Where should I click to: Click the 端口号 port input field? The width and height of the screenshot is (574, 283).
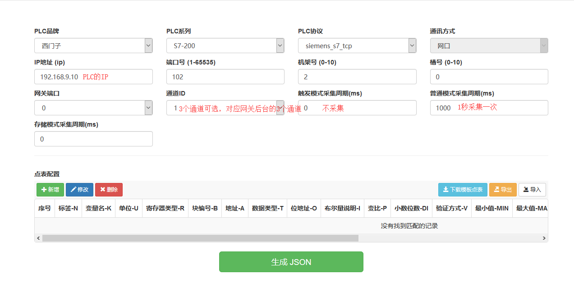tap(225, 77)
